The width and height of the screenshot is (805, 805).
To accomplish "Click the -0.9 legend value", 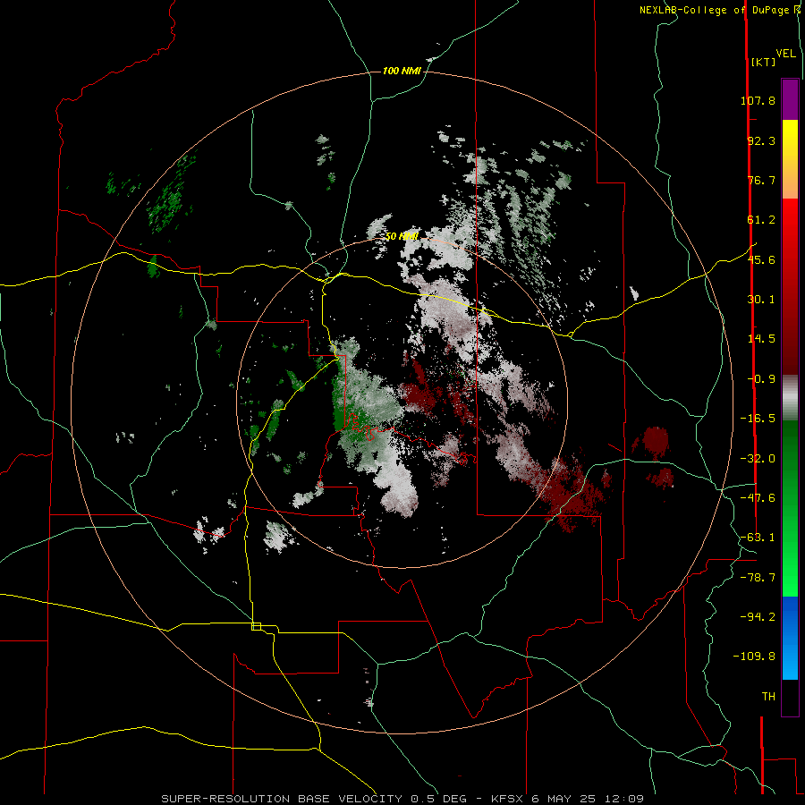I will click(x=761, y=379).
